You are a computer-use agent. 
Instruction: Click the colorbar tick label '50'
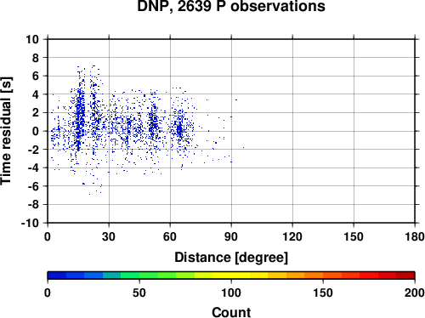click(x=139, y=292)
